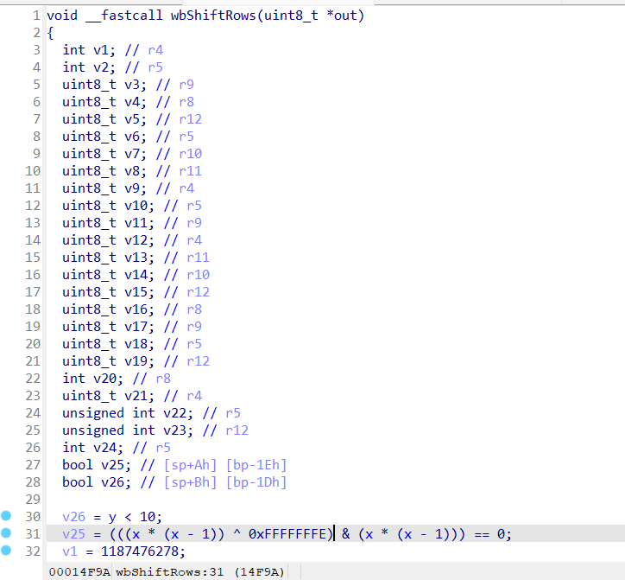Click constant 1187476278 on line 32

pos(142,551)
